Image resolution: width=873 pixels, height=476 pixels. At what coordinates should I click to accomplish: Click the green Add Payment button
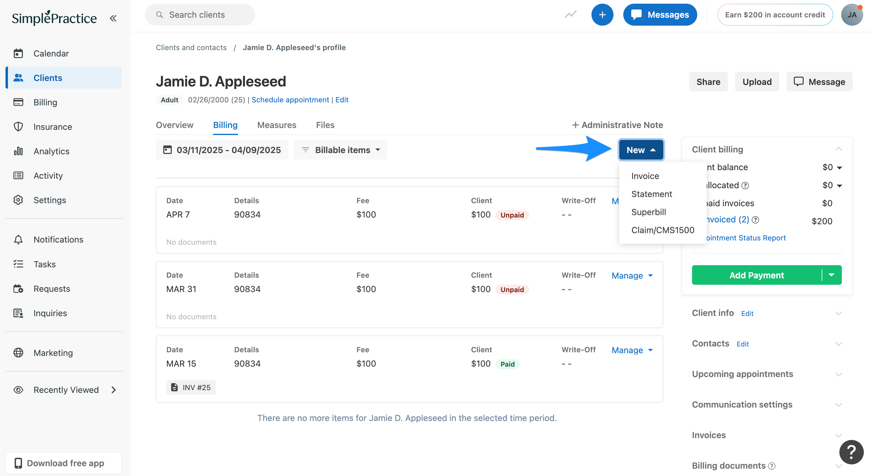(757, 275)
